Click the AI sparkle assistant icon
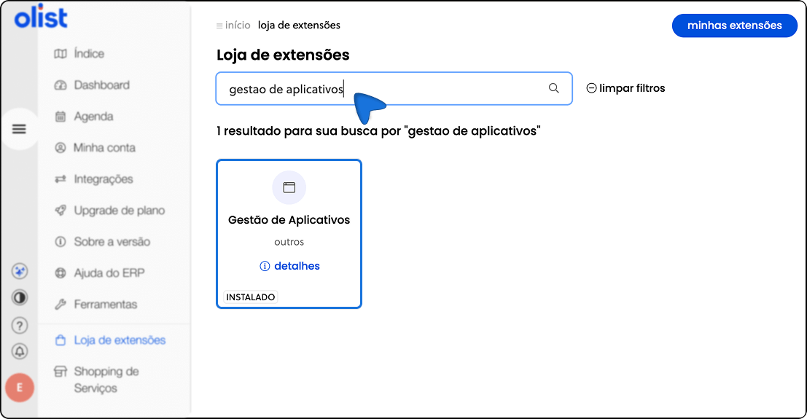The image size is (807, 419). (20, 271)
